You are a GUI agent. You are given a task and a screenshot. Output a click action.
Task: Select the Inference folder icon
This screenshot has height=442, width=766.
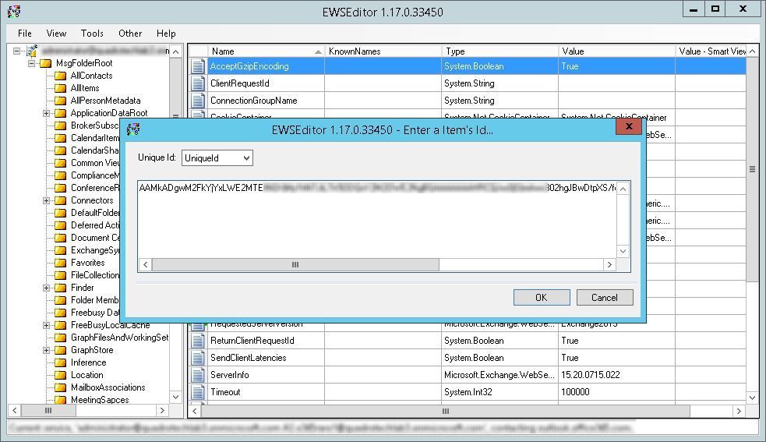coord(60,362)
